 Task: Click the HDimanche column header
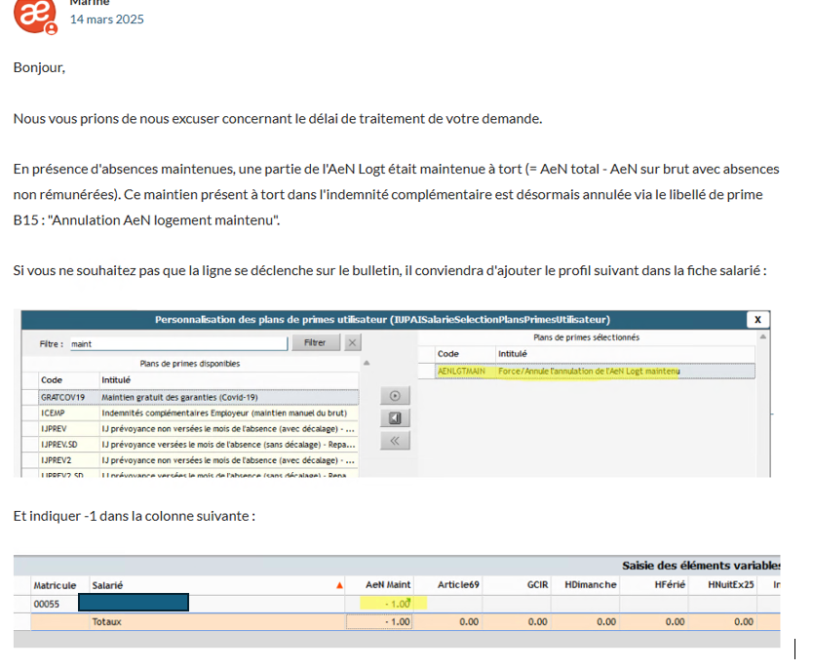(x=591, y=585)
